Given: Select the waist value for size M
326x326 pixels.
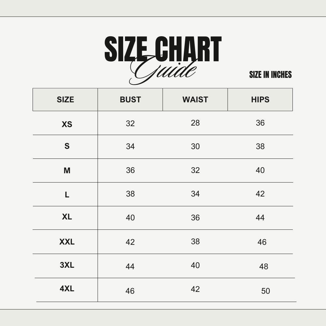Looking at the screenshot, I should click(195, 170).
